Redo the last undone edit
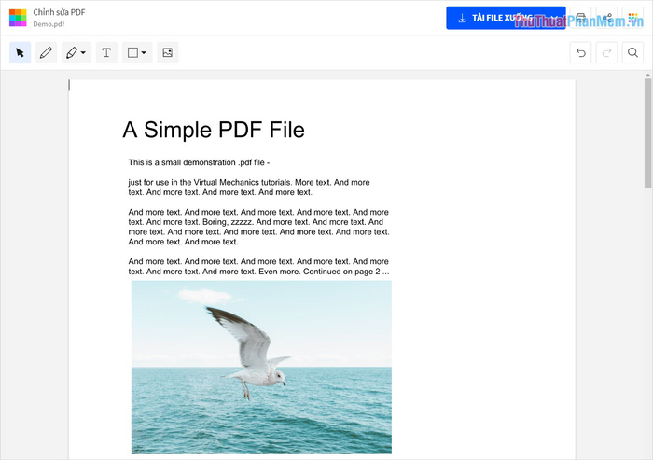 coord(606,52)
